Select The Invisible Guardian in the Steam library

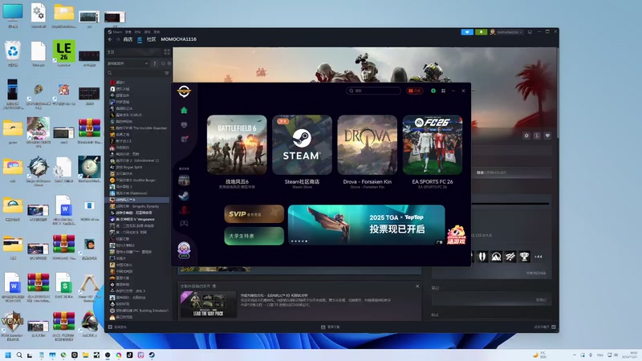(138, 128)
